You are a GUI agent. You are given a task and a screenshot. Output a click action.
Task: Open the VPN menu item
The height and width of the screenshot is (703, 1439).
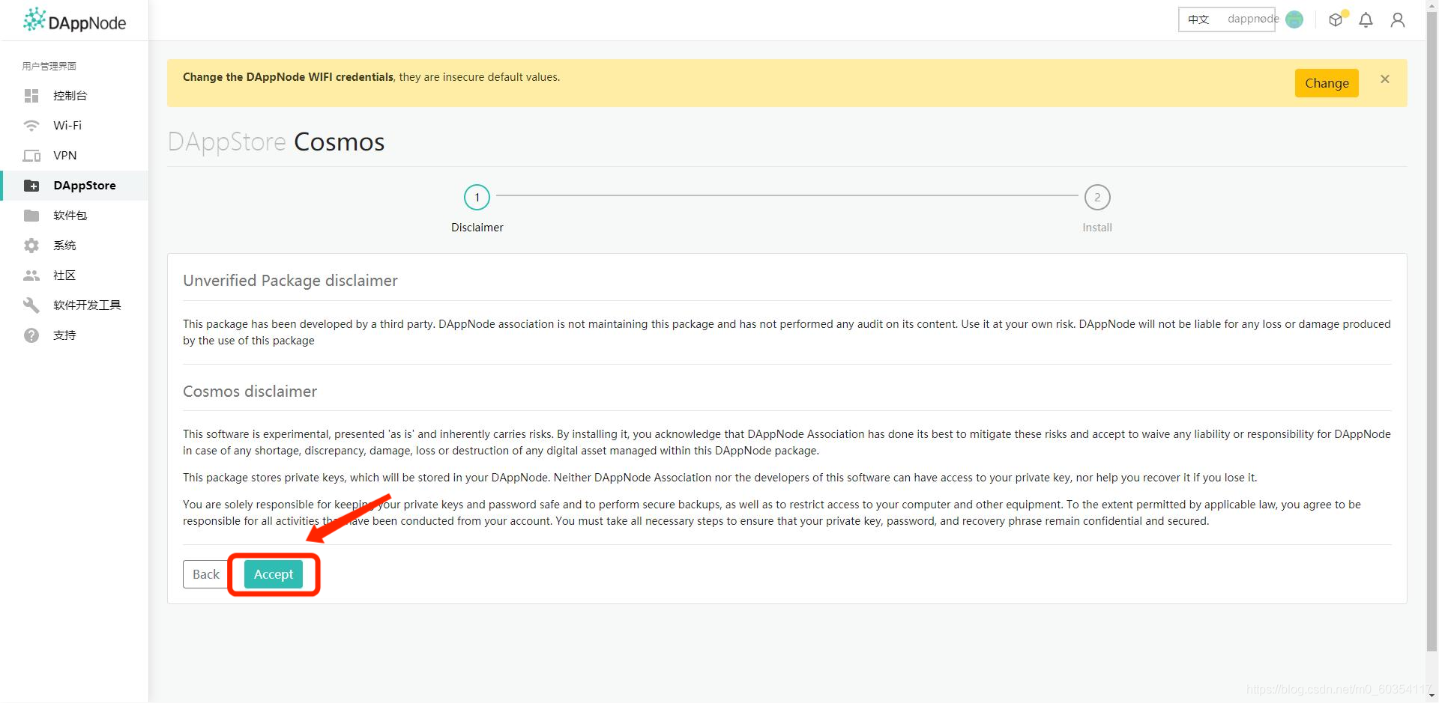click(74, 156)
